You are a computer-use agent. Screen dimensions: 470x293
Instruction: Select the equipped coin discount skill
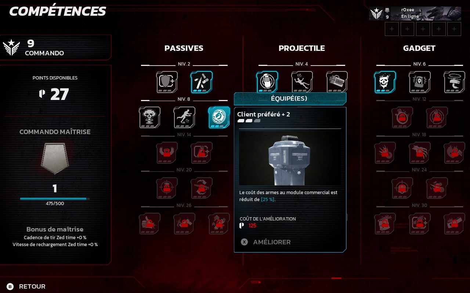(219, 118)
